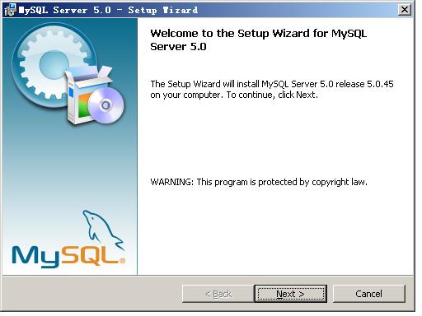
Task: Click the center hole of the gear
Action: tap(54, 64)
